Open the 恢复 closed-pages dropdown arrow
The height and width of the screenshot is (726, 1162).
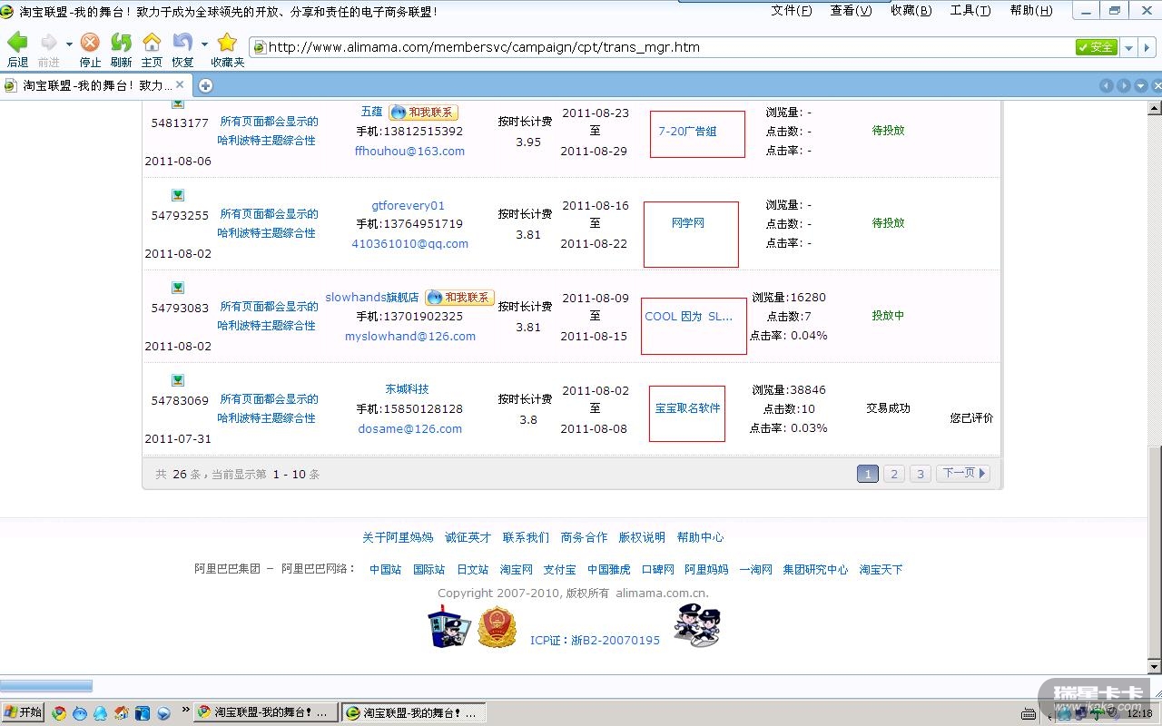tap(204, 44)
